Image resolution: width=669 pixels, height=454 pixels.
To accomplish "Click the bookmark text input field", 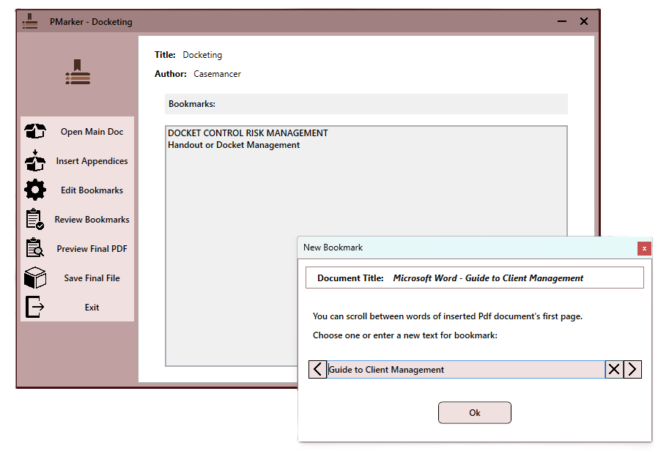I will (465, 370).
